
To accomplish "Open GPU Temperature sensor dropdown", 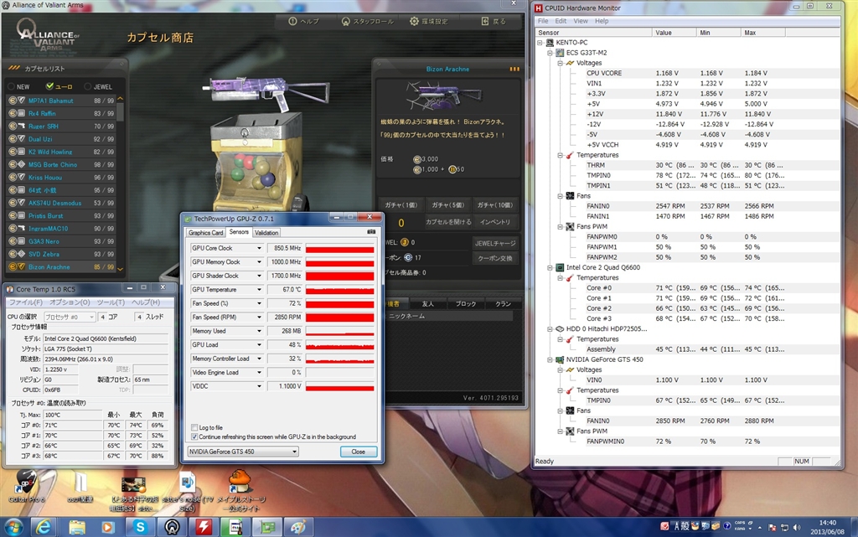I will click(x=259, y=290).
